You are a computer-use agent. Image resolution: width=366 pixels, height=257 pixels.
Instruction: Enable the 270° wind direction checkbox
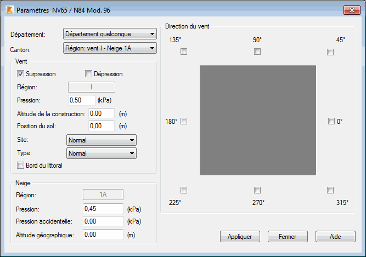pos(257,190)
